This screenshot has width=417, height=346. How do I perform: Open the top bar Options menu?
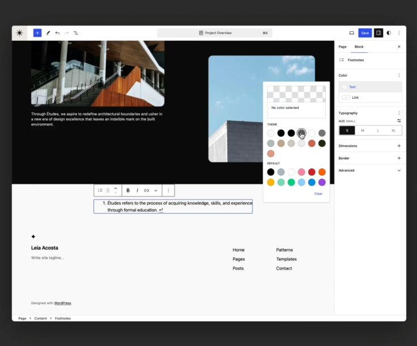point(399,33)
